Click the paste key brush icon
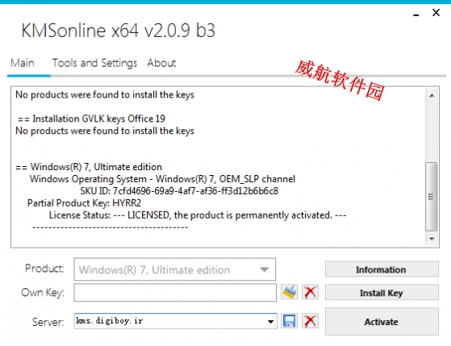Image resolution: width=451 pixels, height=346 pixels. (289, 292)
